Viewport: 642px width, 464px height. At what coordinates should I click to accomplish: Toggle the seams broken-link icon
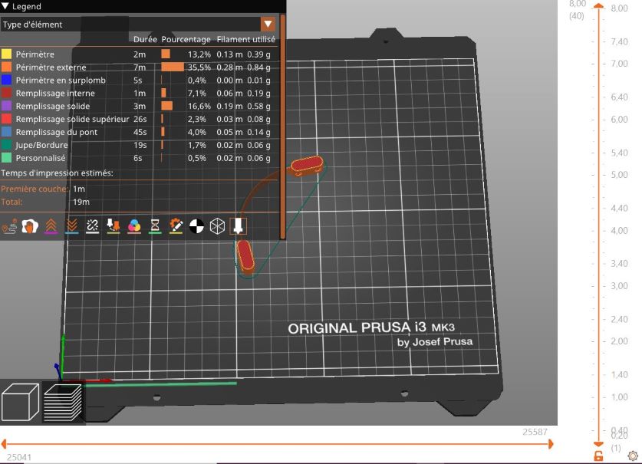pyautogui.click(x=93, y=226)
